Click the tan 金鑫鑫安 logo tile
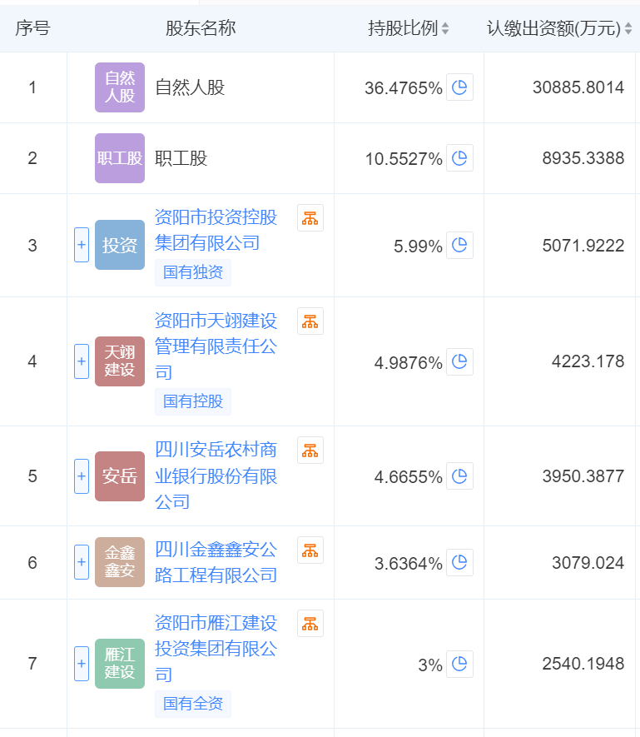The width and height of the screenshot is (640, 737). [x=120, y=562]
